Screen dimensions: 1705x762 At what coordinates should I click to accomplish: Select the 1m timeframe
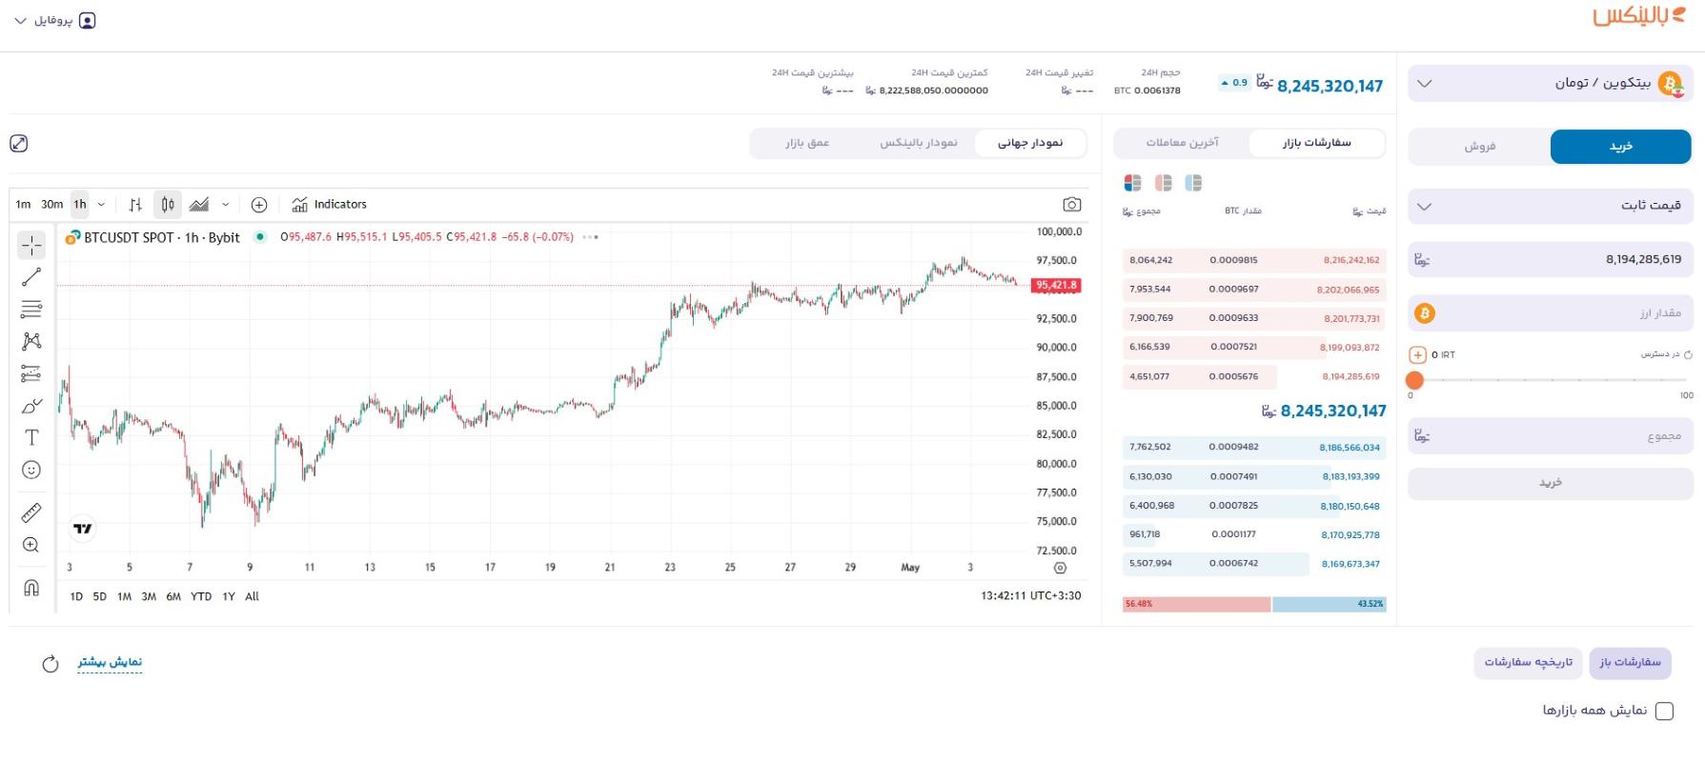click(23, 205)
